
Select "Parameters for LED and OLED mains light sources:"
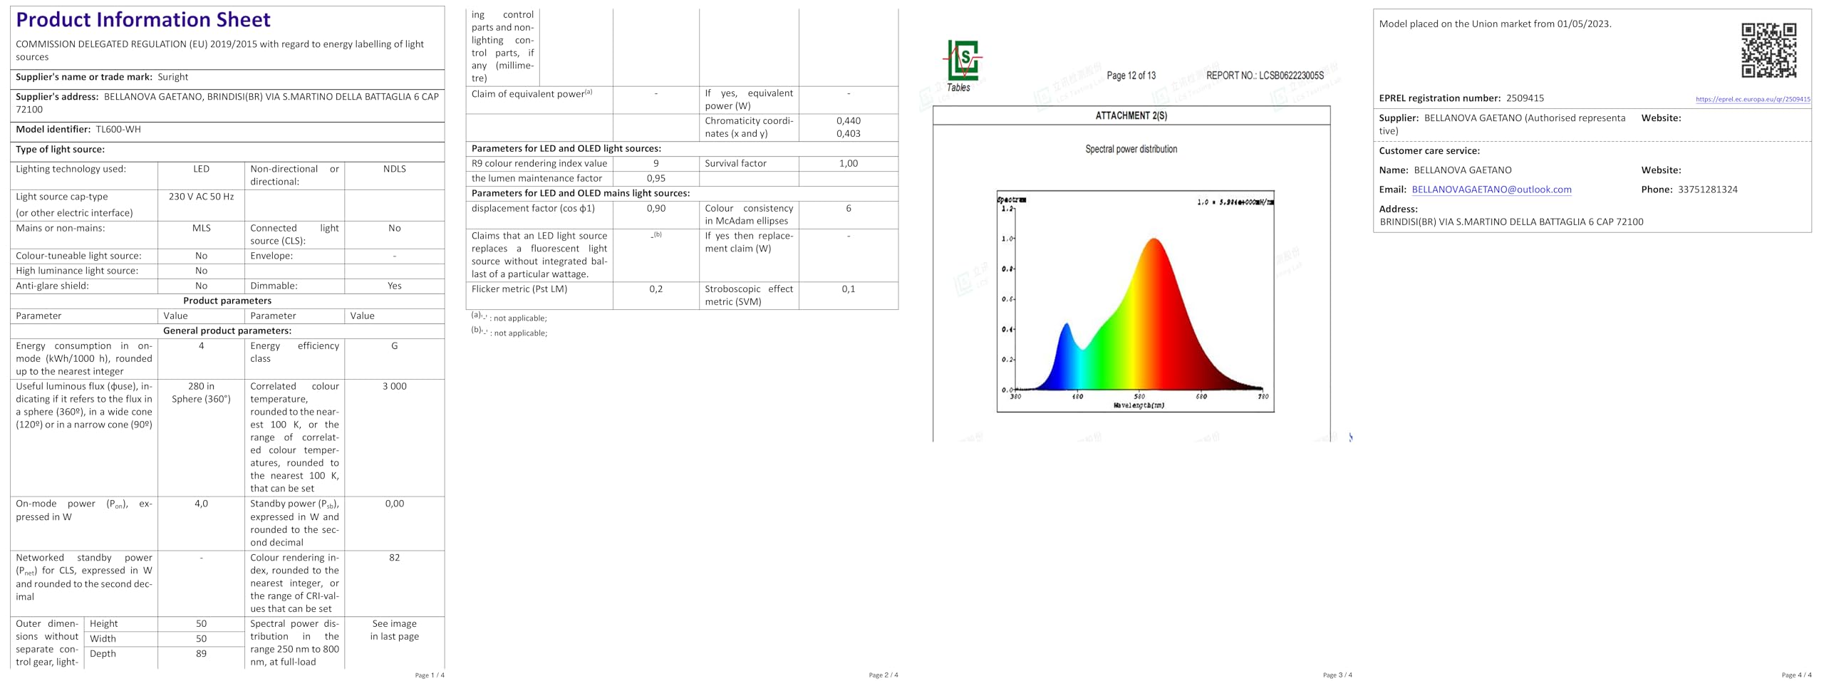pos(581,194)
